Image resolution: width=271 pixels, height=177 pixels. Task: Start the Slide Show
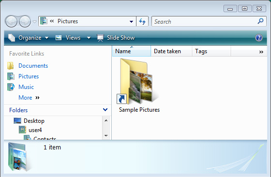(x=116, y=38)
